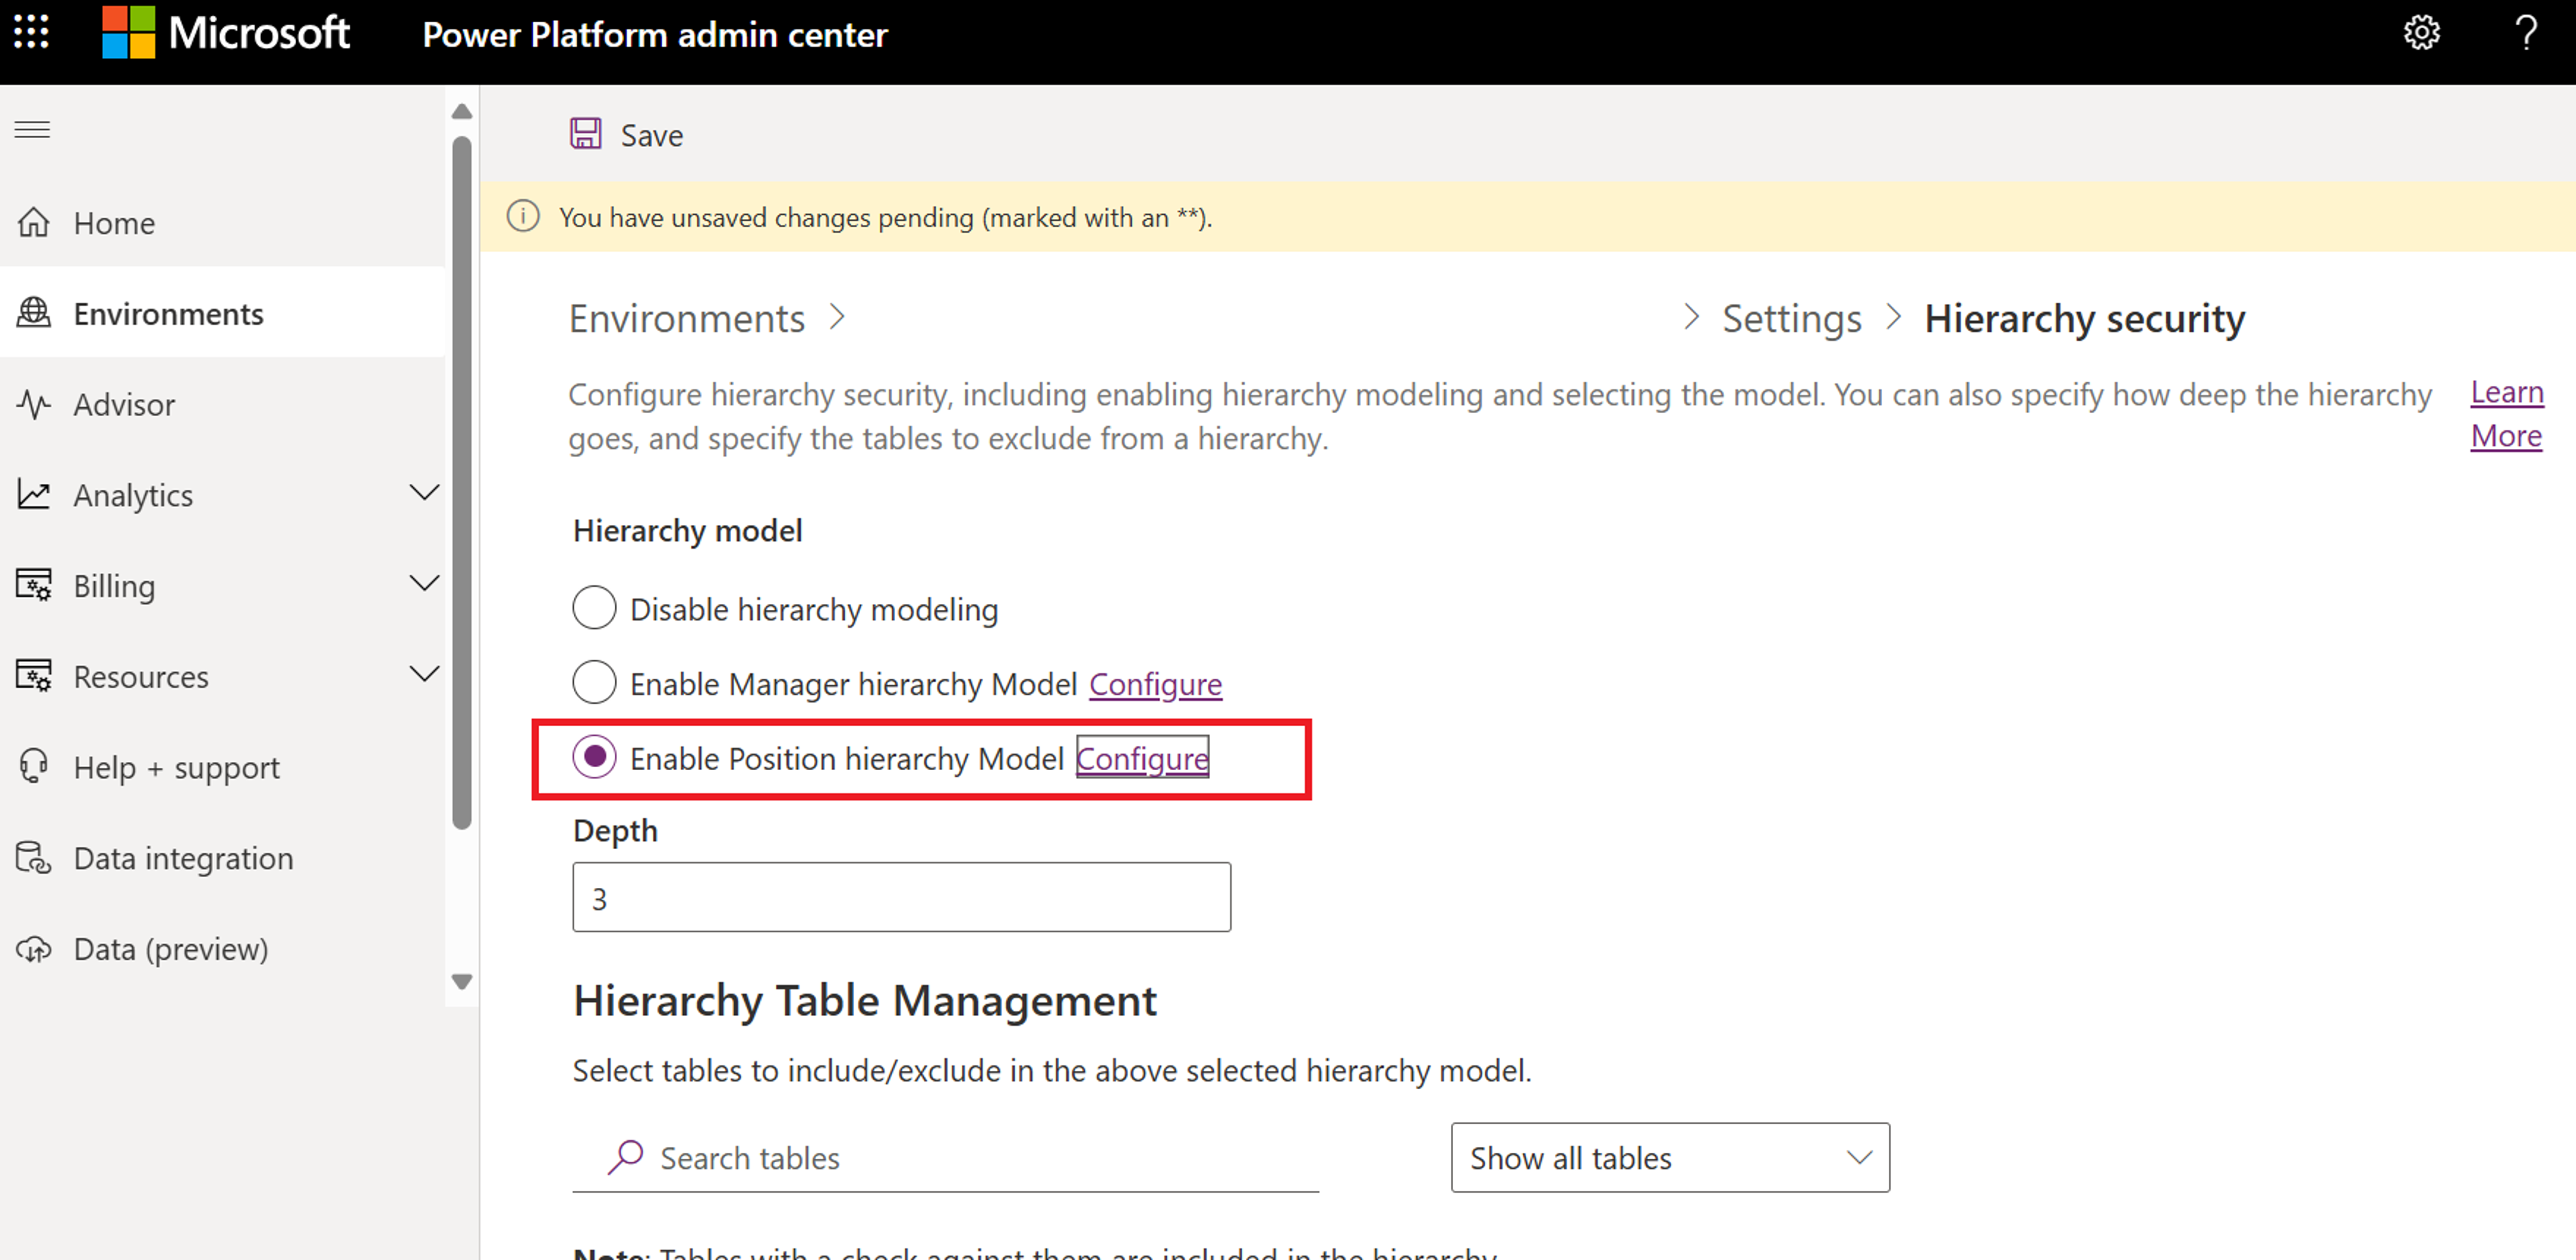
Task: Open the Learn More link
Action: 2506,414
